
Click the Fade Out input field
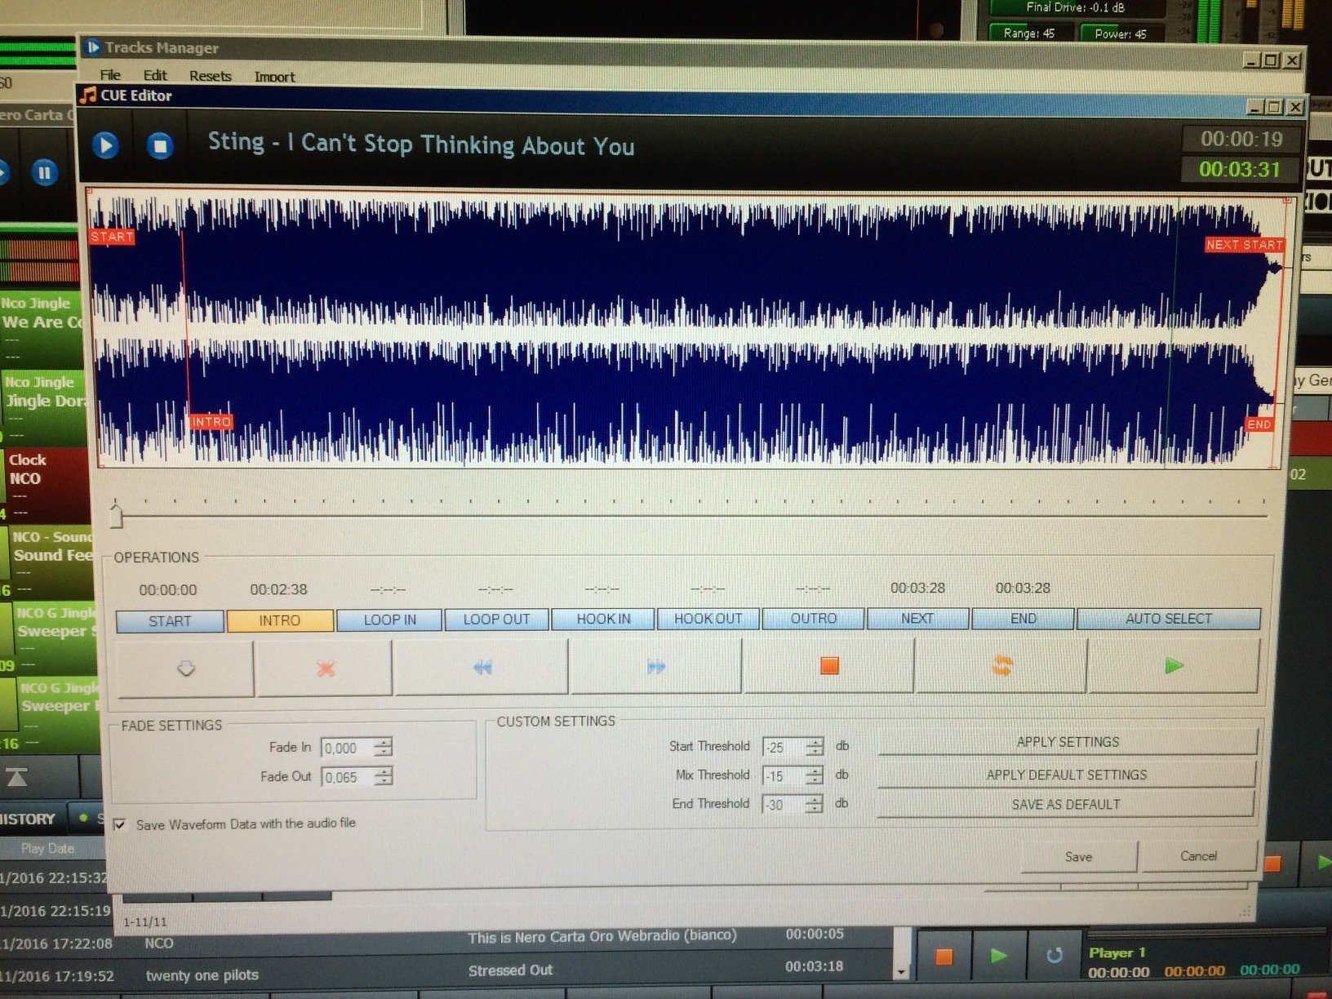[x=349, y=777]
